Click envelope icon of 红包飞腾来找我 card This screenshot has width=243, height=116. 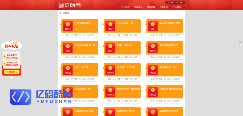pyautogui.click(x=68, y=26)
